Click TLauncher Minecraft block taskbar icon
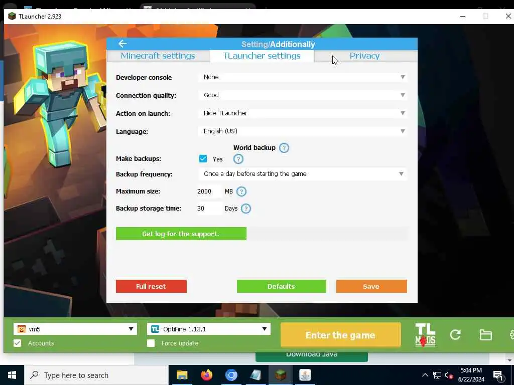514x385 pixels. (x=280, y=375)
